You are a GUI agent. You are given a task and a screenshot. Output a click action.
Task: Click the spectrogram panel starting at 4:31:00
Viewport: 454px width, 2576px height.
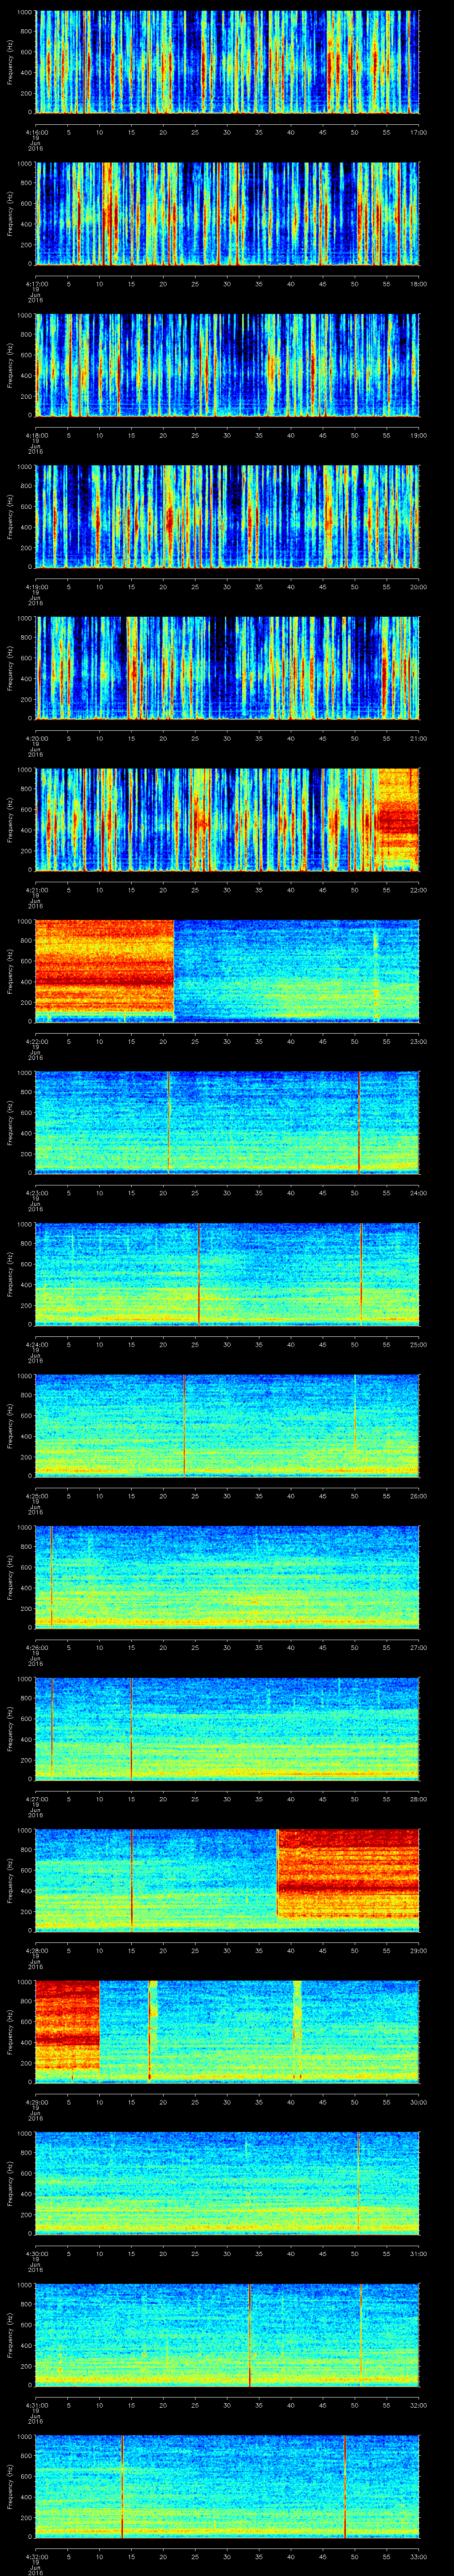click(x=227, y=2335)
